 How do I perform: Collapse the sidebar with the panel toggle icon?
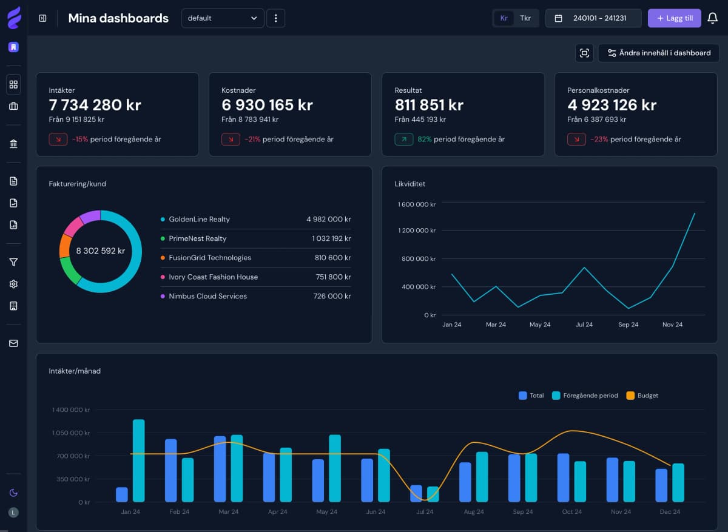click(41, 18)
